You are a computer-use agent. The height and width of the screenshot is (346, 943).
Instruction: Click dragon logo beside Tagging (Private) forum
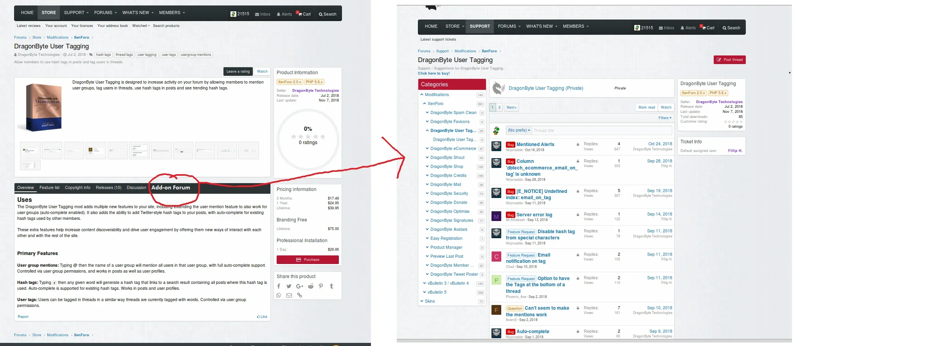(498, 88)
